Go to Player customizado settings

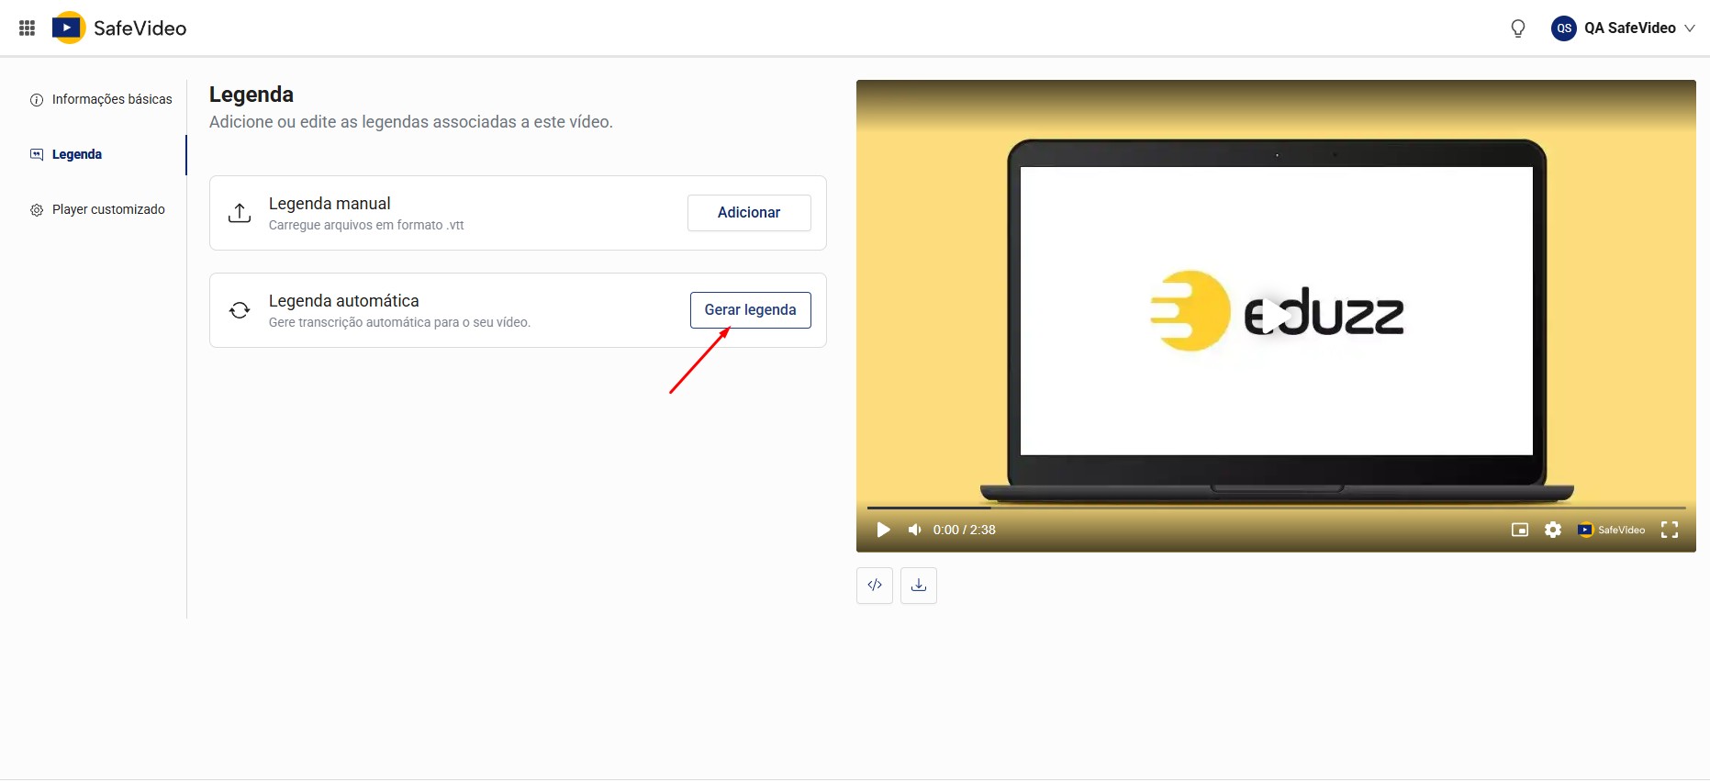(98, 209)
